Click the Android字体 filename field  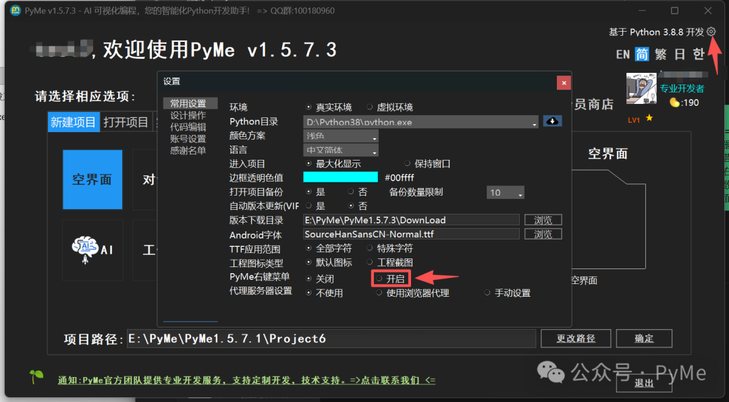pyautogui.click(x=411, y=234)
